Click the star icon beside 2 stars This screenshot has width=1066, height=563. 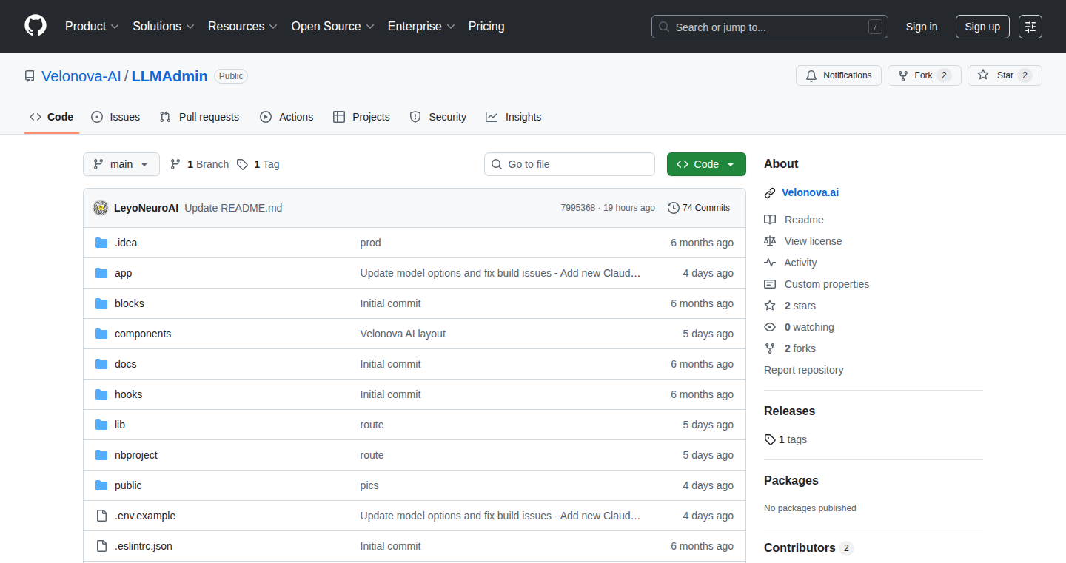point(770,306)
